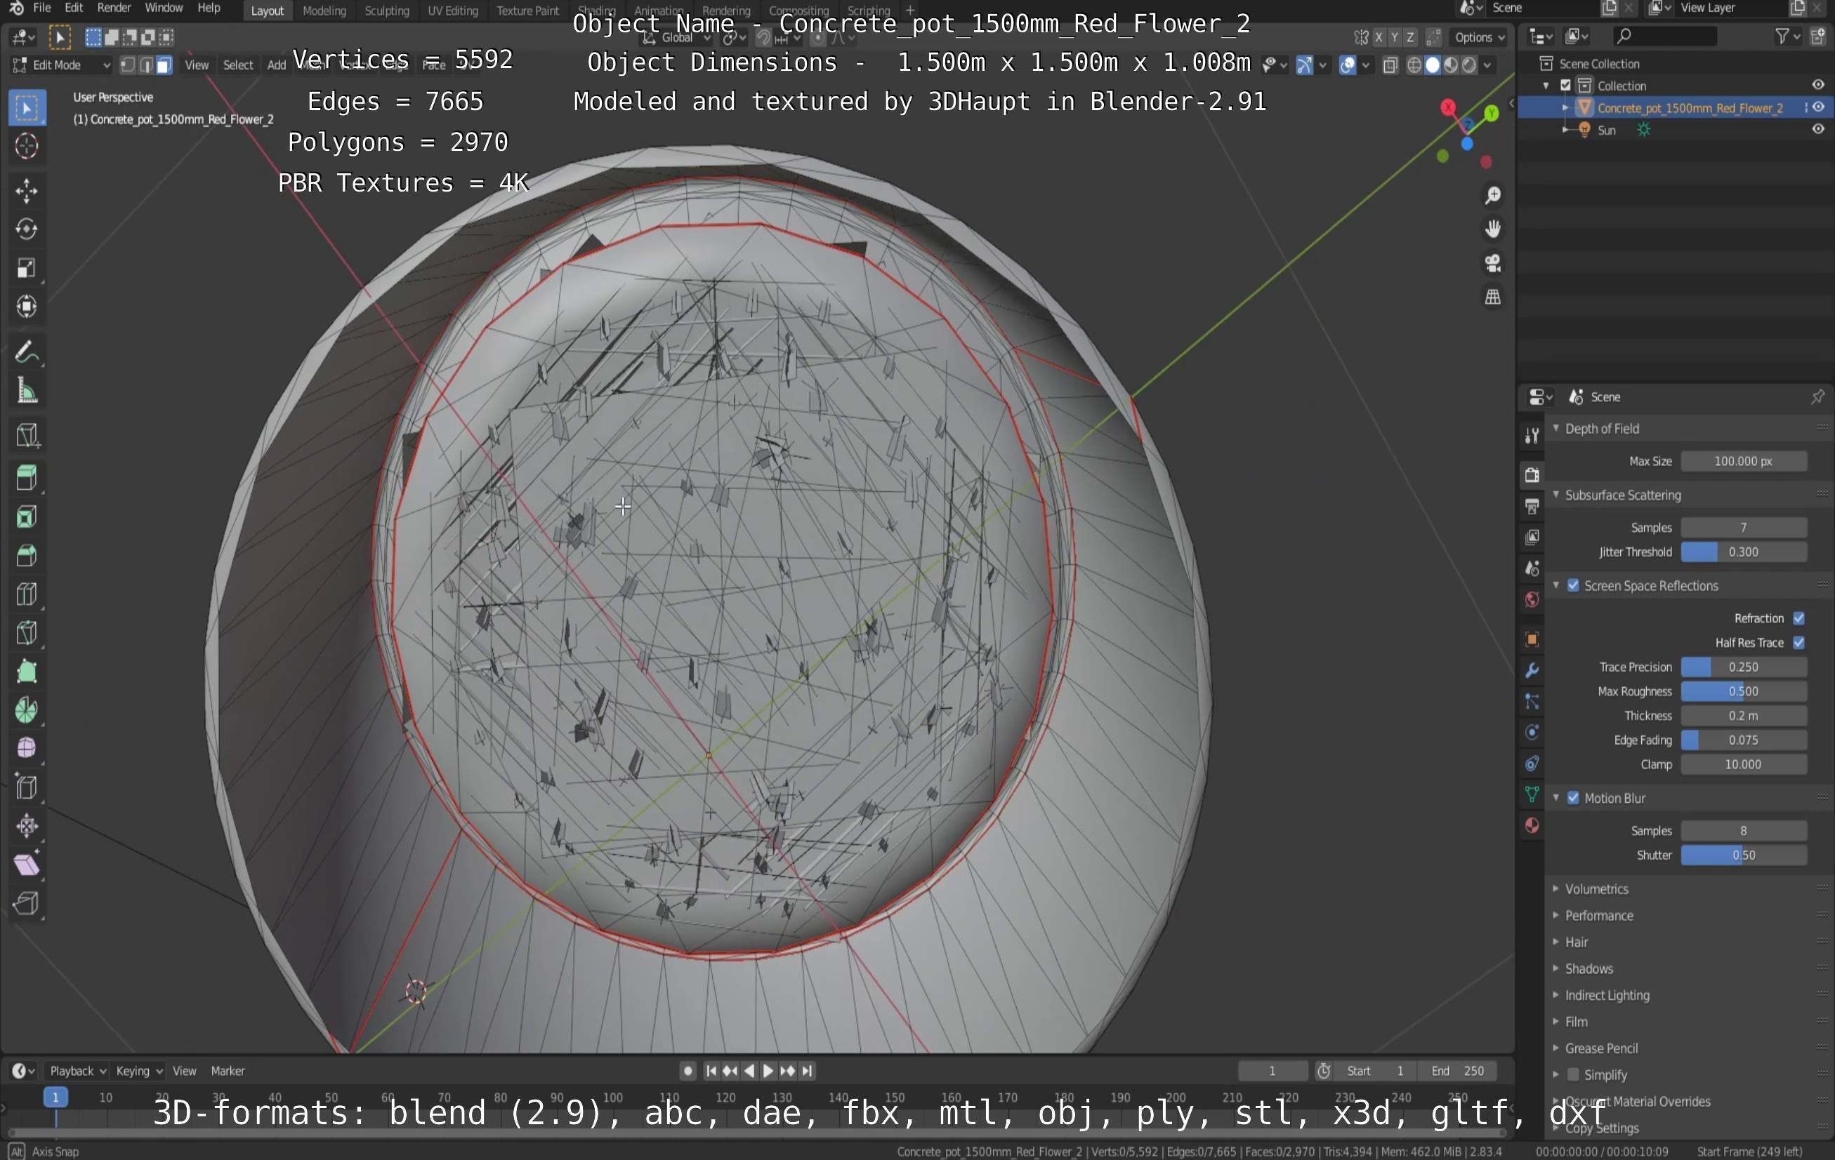
Task: Switch to perspective/orthographic grid icon
Action: point(1492,297)
